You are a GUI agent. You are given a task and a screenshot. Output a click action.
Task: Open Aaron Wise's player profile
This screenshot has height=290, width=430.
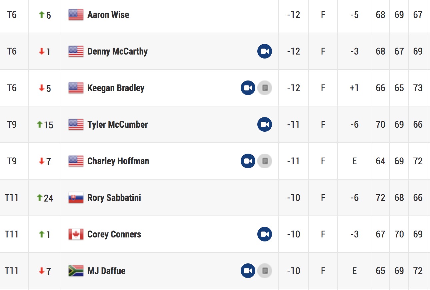108,15
